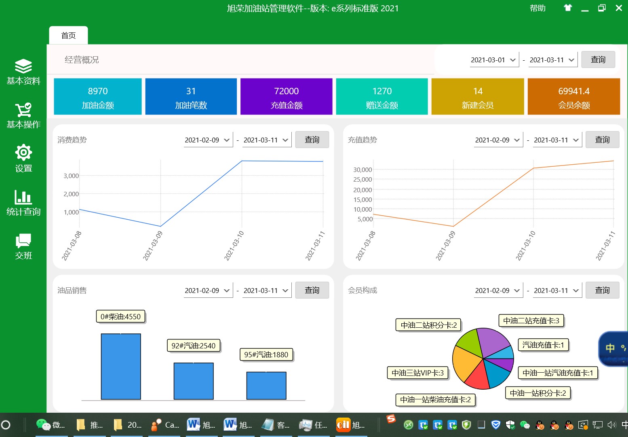The image size is (628, 437).
Task: Click the 新建会员 14 card
Action: [x=478, y=97]
